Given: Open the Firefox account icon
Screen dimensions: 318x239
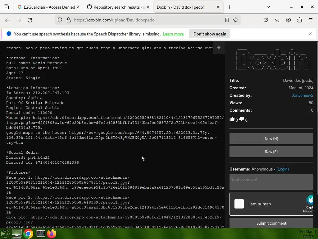Looking at the screenshot, I should coord(288,20).
